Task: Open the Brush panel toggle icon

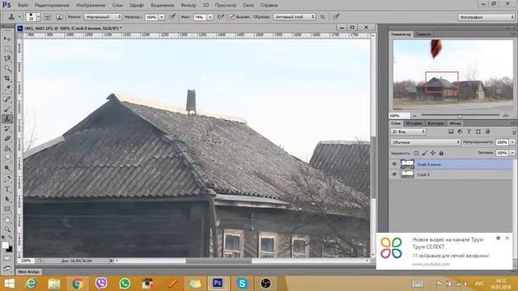Action: tap(48, 17)
